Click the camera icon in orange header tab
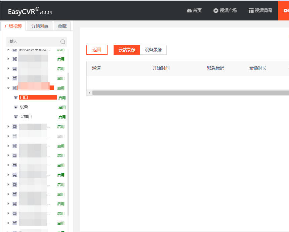Screen dimensions: 289x232 tap(286, 10)
